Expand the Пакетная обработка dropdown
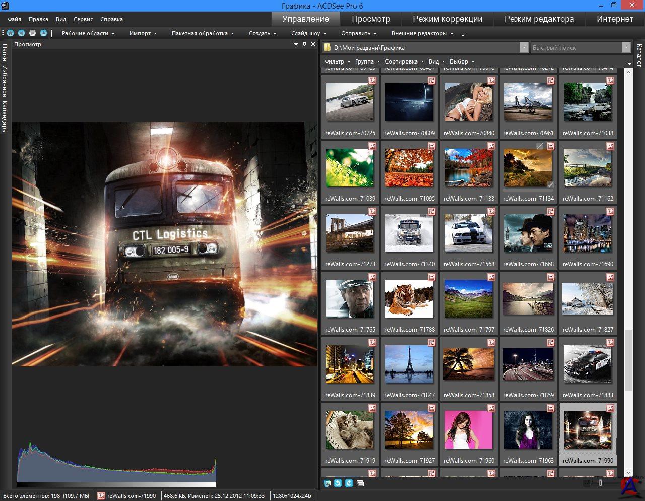645x501 pixels. (x=203, y=33)
